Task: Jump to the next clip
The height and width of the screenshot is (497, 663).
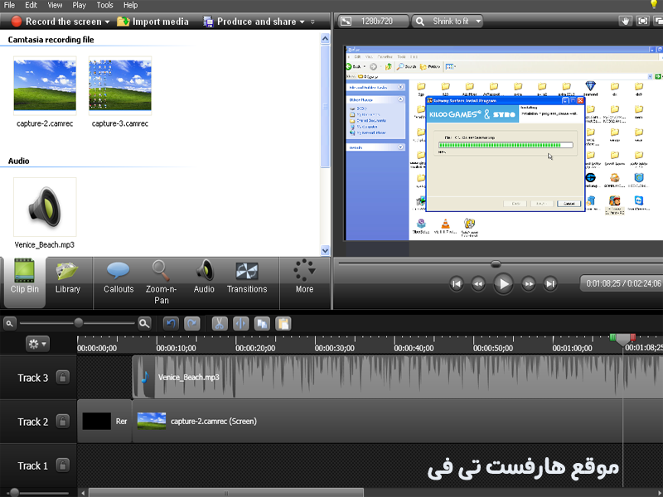Action: coord(550,284)
